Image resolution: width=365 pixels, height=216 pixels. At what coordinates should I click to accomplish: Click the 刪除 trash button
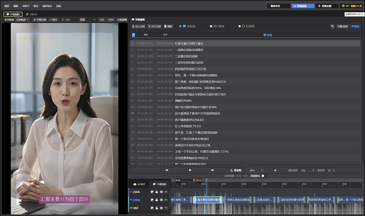pos(169,27)
